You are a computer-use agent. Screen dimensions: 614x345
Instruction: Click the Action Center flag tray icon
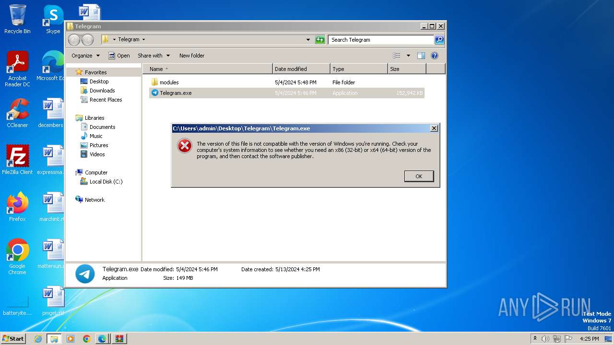pyautogui.click(x=568, y=339)
